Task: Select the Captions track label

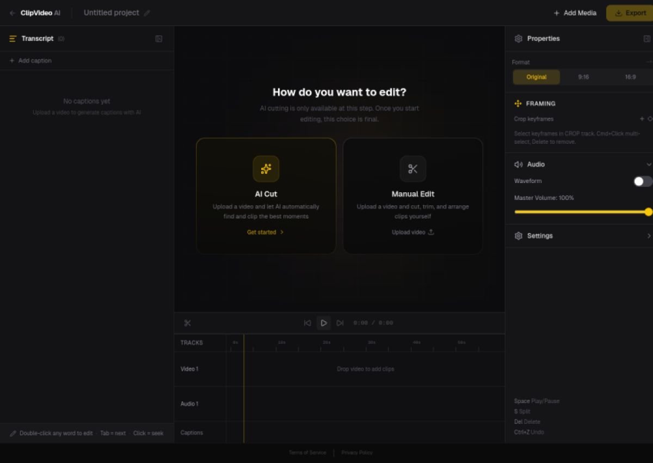Action: click(x=192, y=433)
